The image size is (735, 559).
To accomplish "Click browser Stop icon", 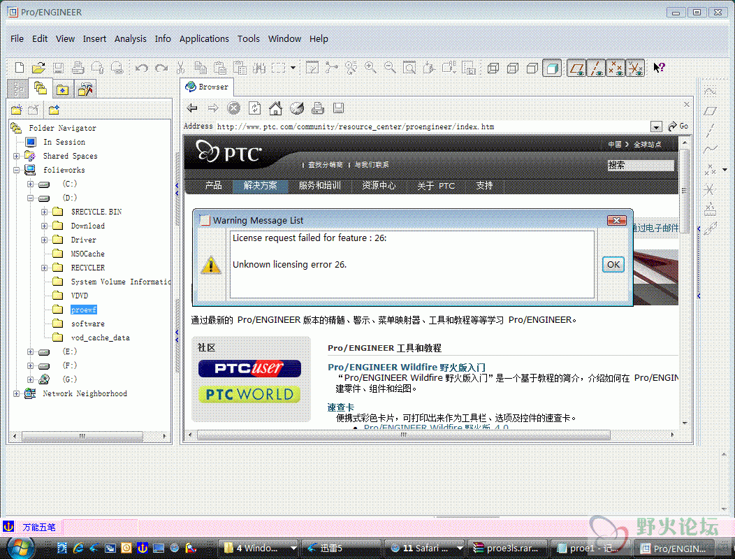I will 233,108.
